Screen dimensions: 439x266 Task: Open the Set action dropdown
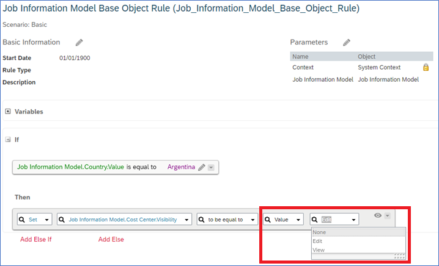click(46, 220)
